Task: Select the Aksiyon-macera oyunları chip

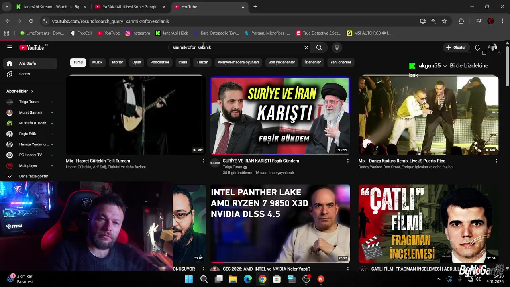Action: tap(238, 62)
